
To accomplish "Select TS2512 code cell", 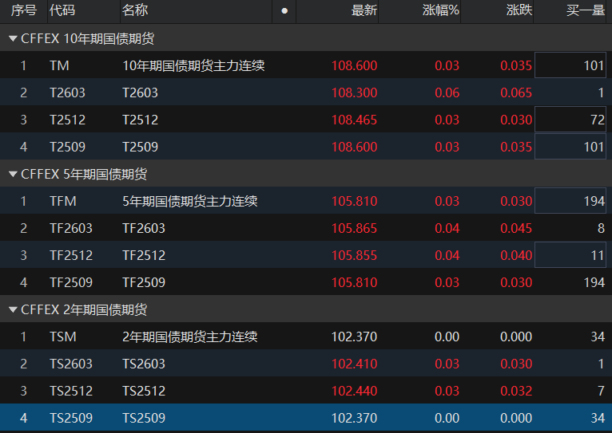I will (71, 391).
